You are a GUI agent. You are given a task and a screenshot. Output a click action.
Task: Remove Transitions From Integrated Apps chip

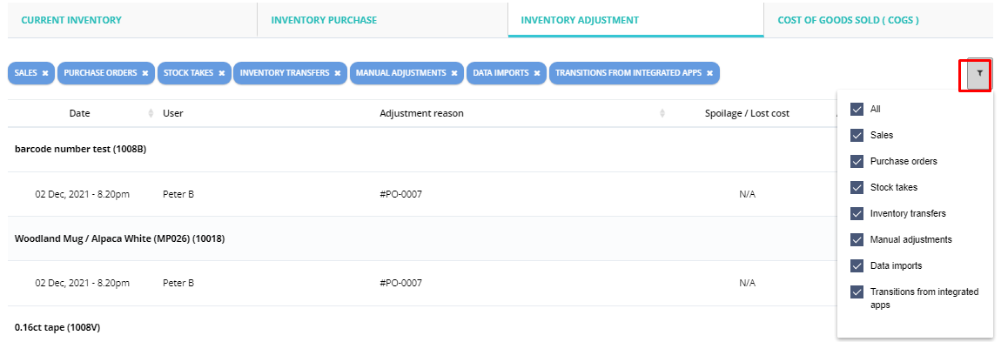709,73
